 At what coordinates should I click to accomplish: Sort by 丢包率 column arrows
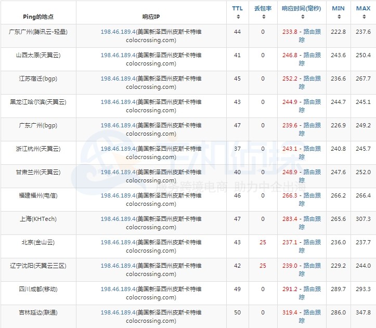pos(264,17)
